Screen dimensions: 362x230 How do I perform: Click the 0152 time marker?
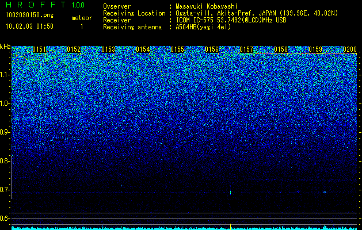tap(74, 49)
